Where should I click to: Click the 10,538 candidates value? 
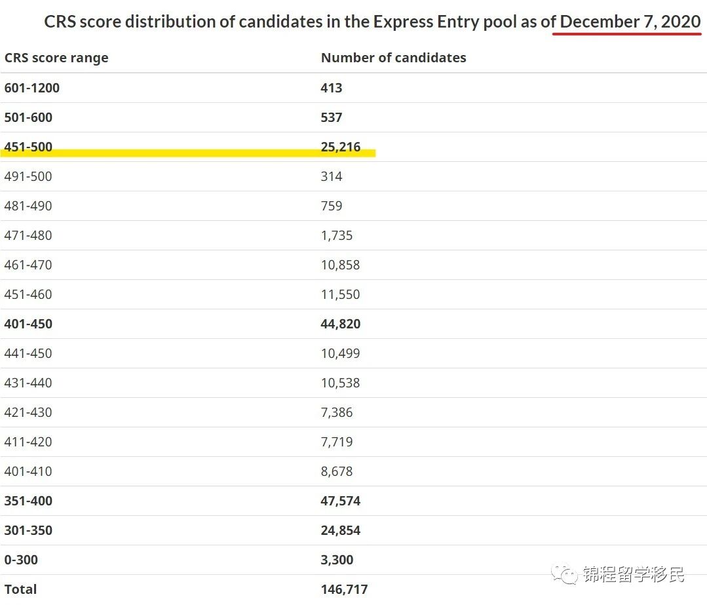(340, 383)
